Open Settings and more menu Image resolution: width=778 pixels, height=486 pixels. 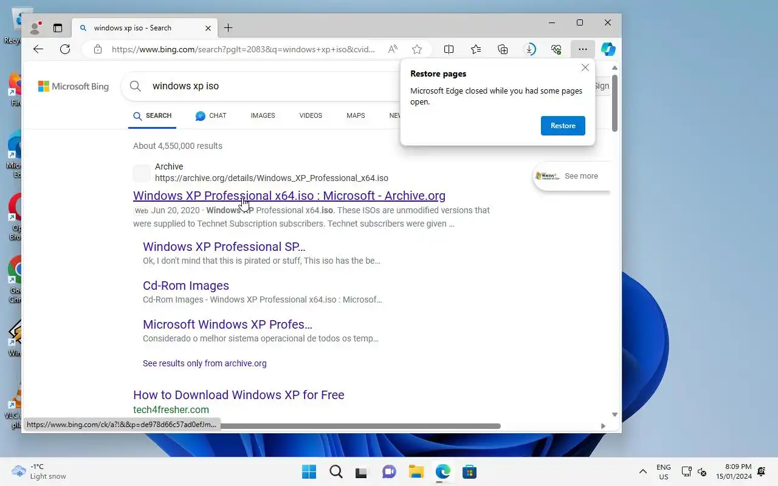pos(583,49)
